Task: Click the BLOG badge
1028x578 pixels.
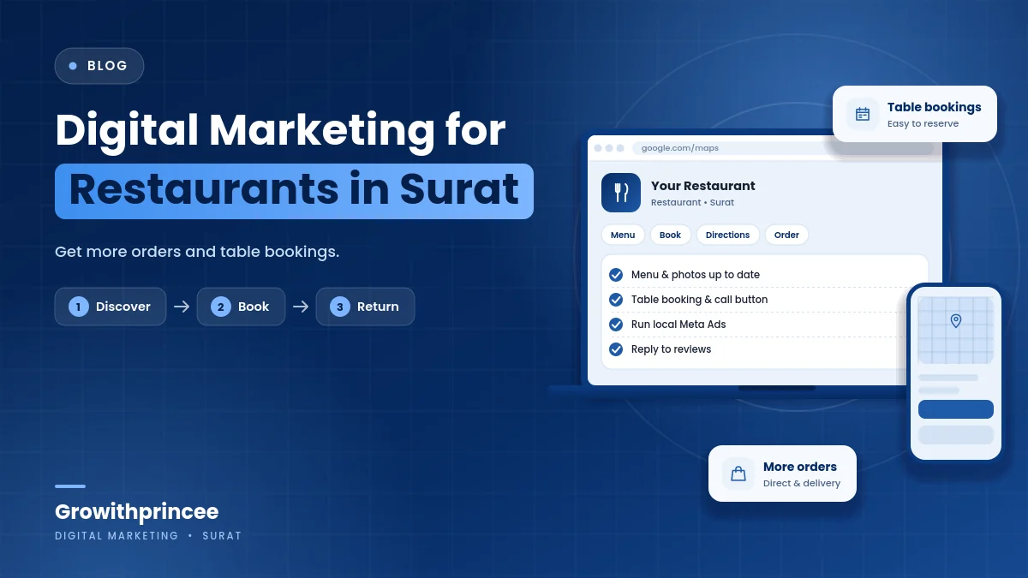Action: click(x=99, y=66)
